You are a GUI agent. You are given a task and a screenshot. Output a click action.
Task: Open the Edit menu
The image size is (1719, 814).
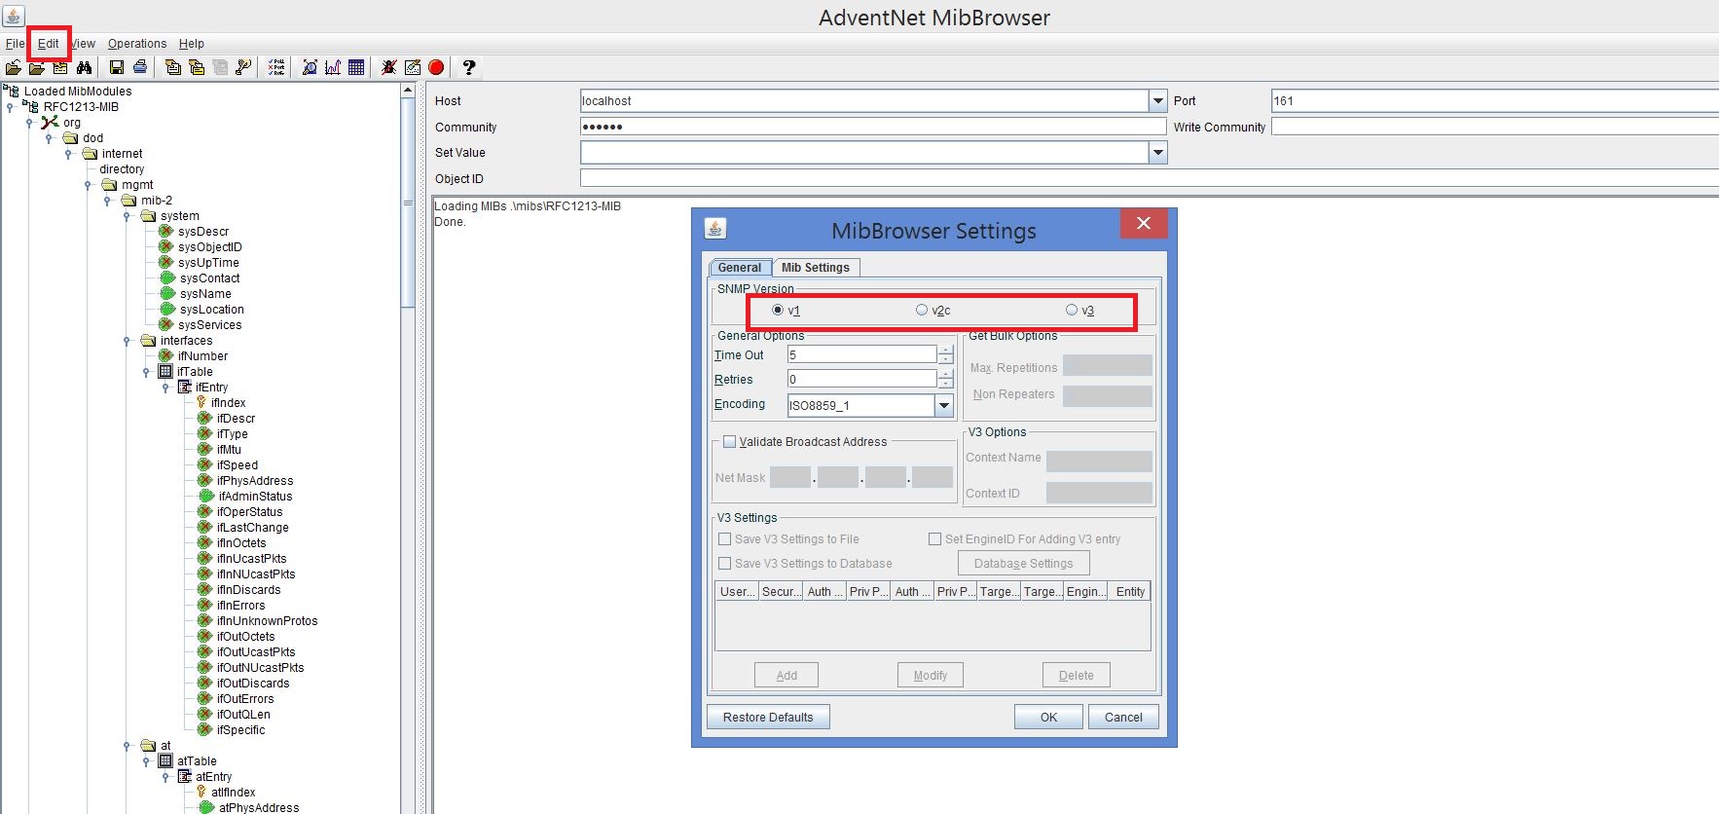[49, 44]
